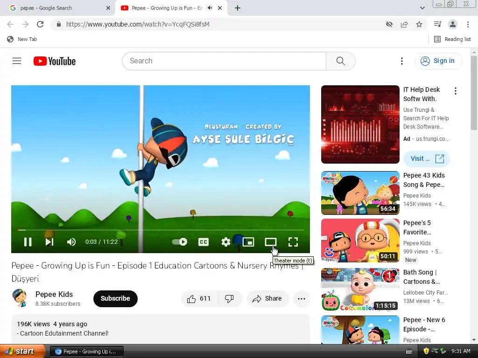Open Chrome three-dot menu
Image resolution: width=478 pixels, height=358 pixels.
coord(468,24)
